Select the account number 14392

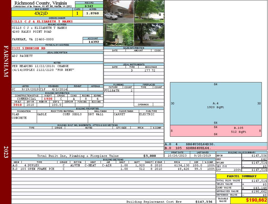(x=93, y=42)
